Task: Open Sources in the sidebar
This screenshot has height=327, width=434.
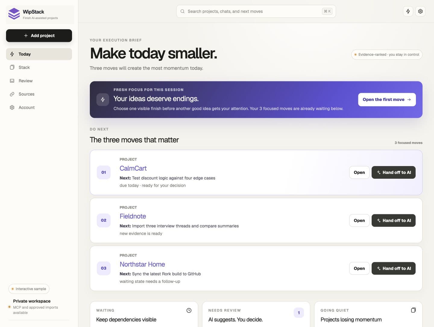Action: (39, 94)
